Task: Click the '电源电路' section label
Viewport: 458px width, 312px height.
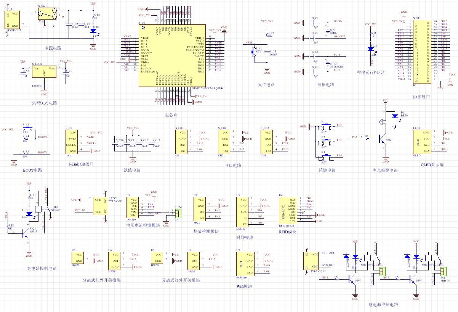Action: (53, 48)
